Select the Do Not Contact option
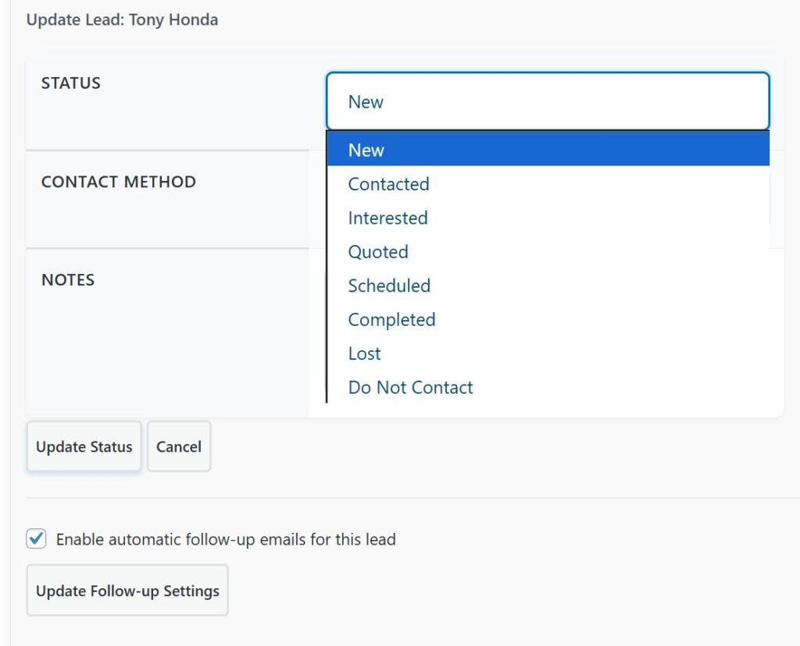Screen dimensions: 800x646 pyautogui.click(x=410, y=388)
